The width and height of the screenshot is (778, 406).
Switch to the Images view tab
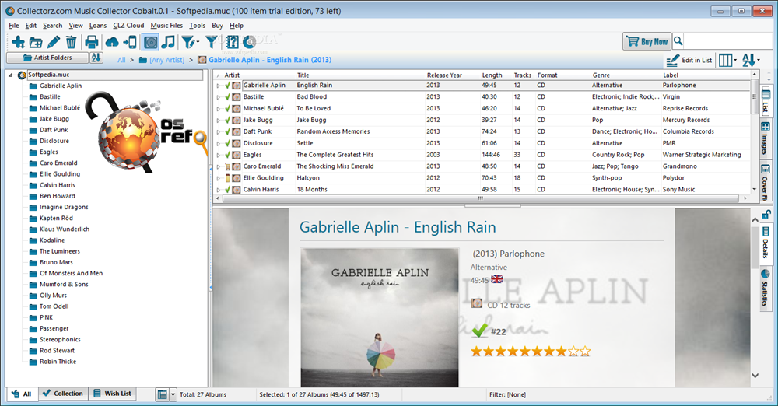click(x=766, y=138)
